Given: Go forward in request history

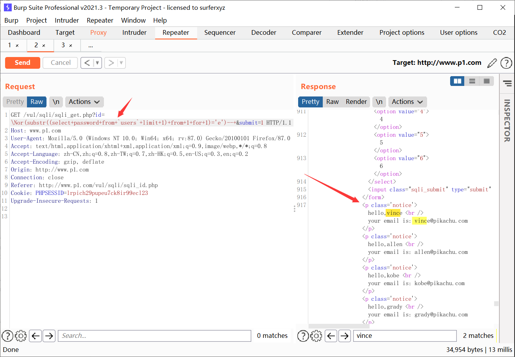Looking at the screenshot, I should pyautogui.click(x=111, y=63).
